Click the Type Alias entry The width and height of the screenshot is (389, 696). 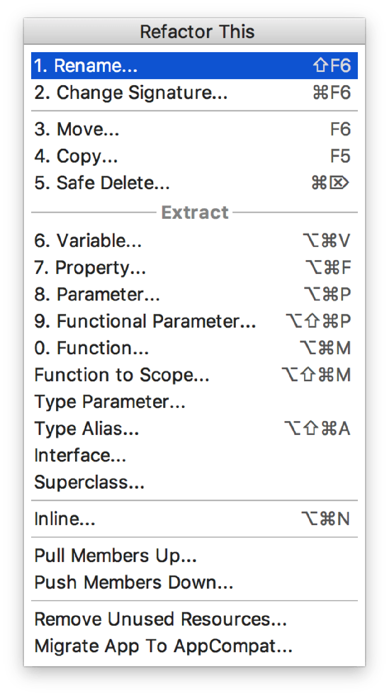pos(87,429)
